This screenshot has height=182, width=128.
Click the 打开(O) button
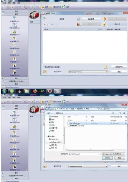tap(108, 158)
